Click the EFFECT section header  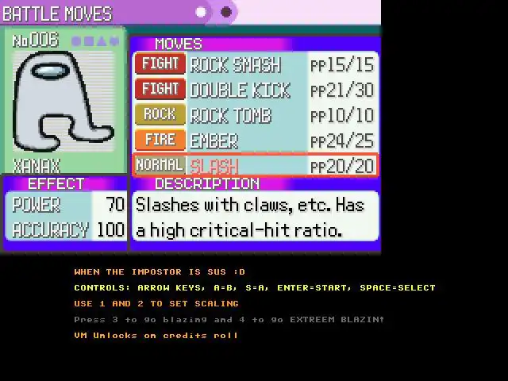pyautogui.click(x=56, y=183)
